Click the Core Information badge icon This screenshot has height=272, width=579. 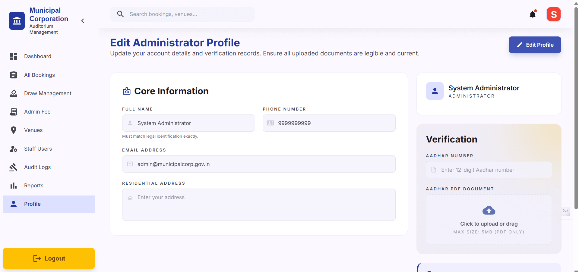[127, 91]
